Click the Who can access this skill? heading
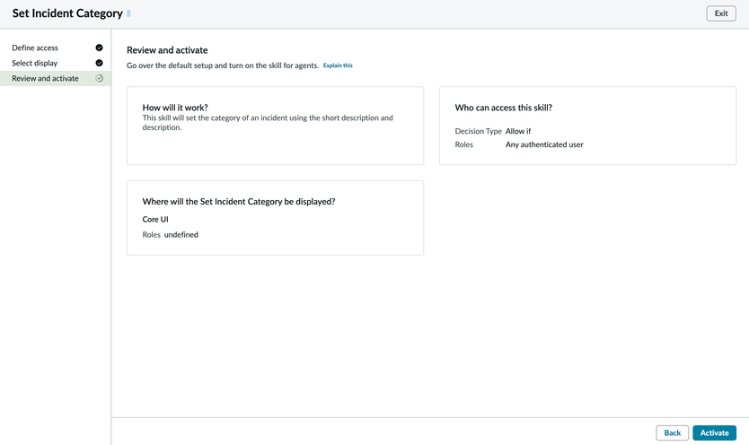Screen dimensions: 749x445 click(503, 108)
